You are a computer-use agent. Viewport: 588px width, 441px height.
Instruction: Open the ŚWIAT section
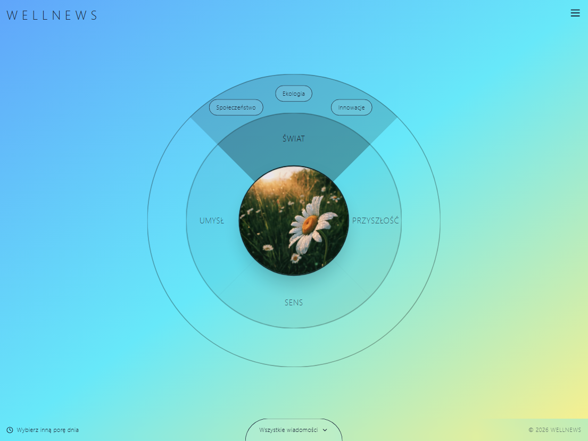tap(294, 139)
